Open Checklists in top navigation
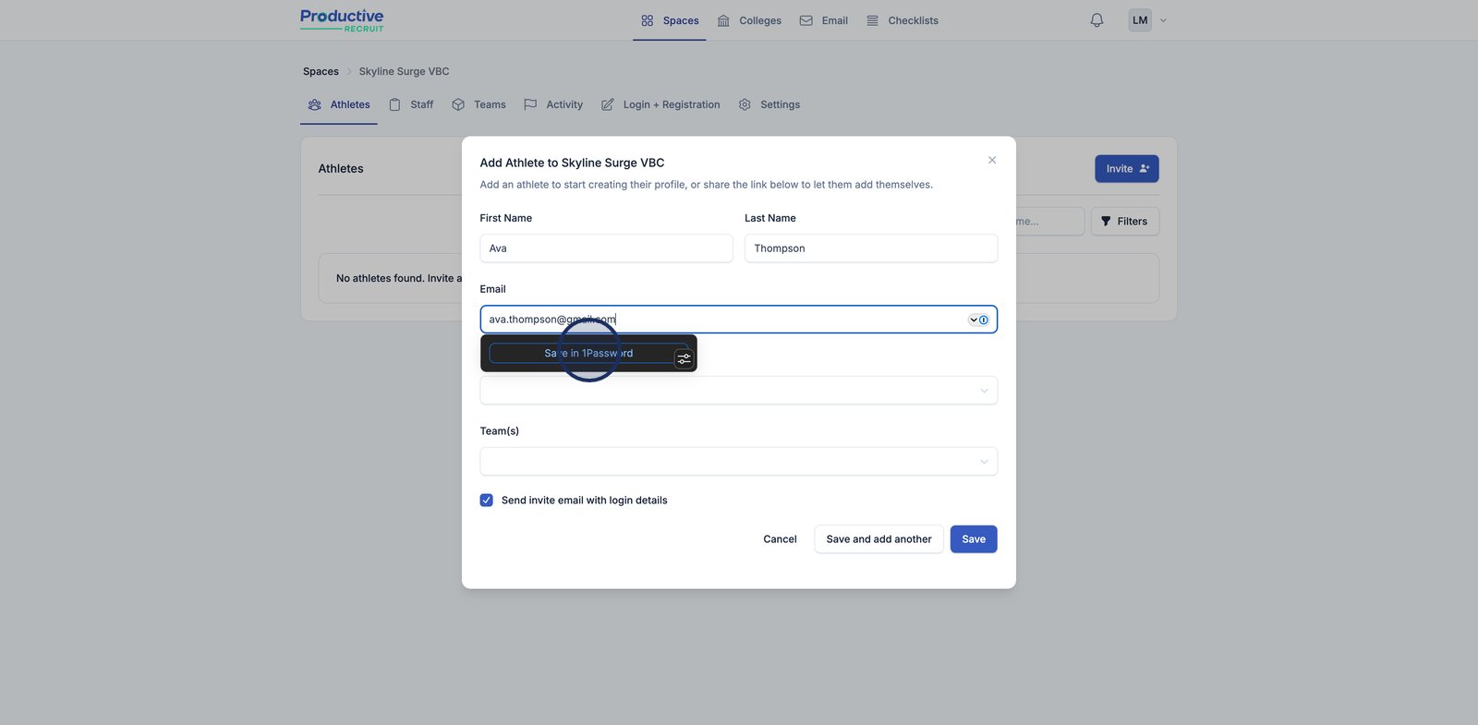 coord(903,20)
